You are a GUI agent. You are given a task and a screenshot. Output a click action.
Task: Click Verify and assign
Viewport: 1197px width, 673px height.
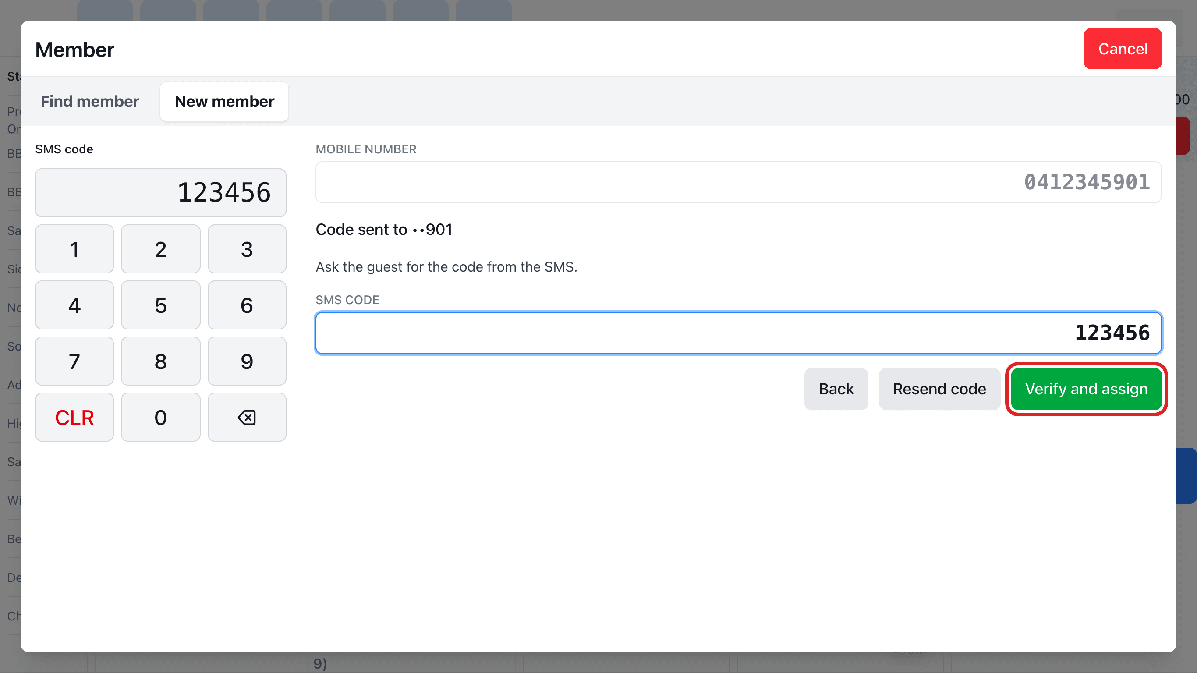pos(1087,389)
